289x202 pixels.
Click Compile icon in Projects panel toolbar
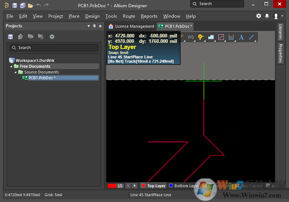(20, 37)
